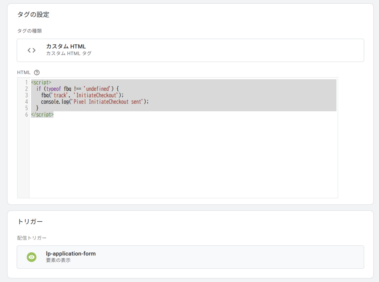Screen dimensions: 379x282
Task: Click the typeof fbq condition line
Action: click(78, 89)
